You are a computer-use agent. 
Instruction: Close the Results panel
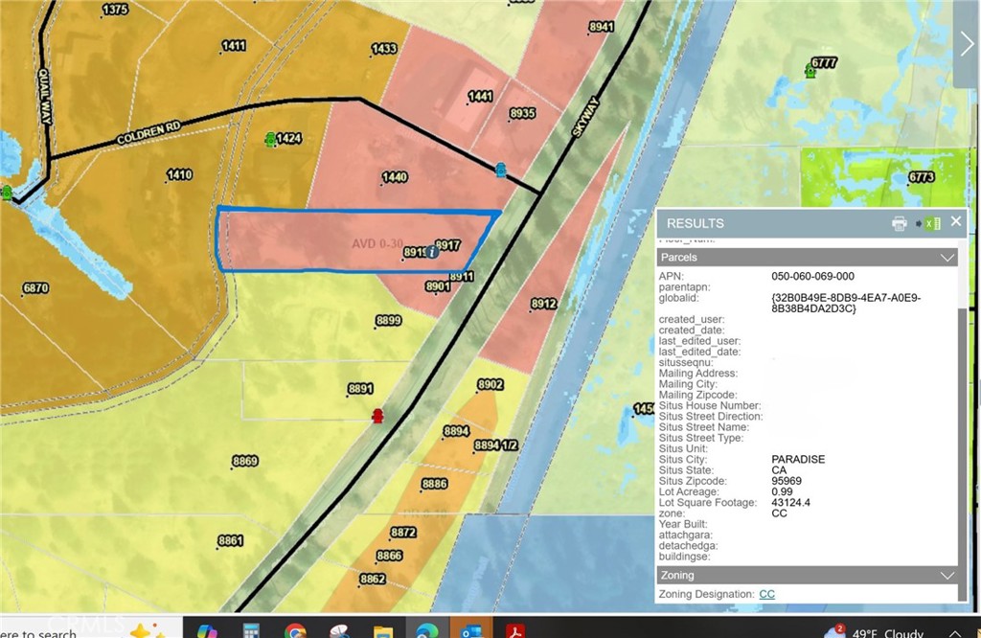click(955, 221)
